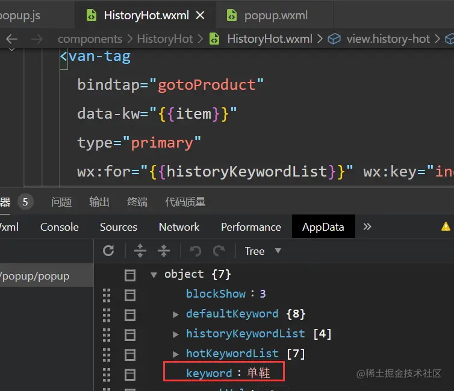The height and width of the screenshot is (391, 454).
Task: Select the HistoryHot.wxml editor tab
Action: coord(146,15)
